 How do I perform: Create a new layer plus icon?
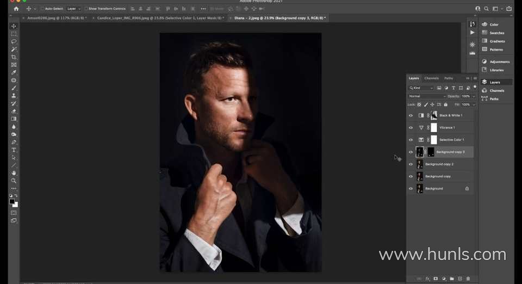460,279
